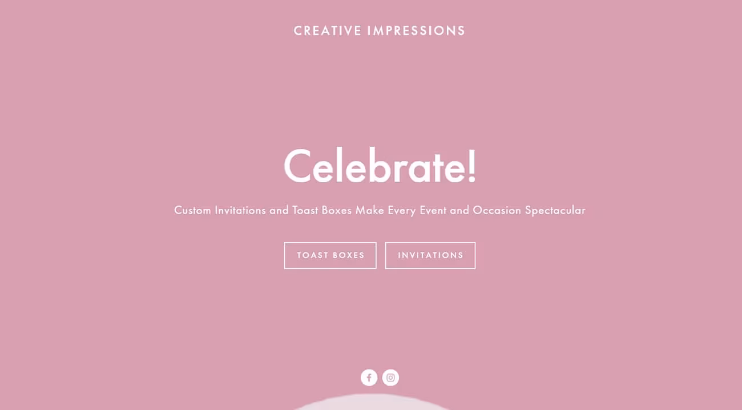Image resolution: width=742 pixels, height=410 pixels.
Task: Select the large Celebrate! heading text
Action: (380, 166)
